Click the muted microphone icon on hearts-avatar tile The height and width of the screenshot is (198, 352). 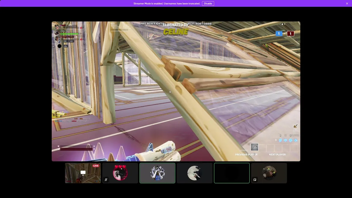106,180
